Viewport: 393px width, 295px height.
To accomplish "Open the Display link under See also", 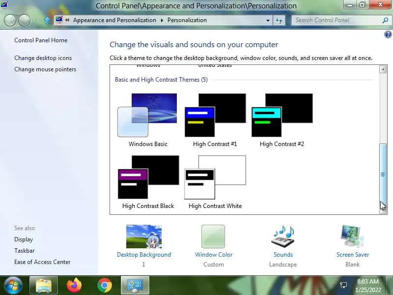I will coord(24,239).
